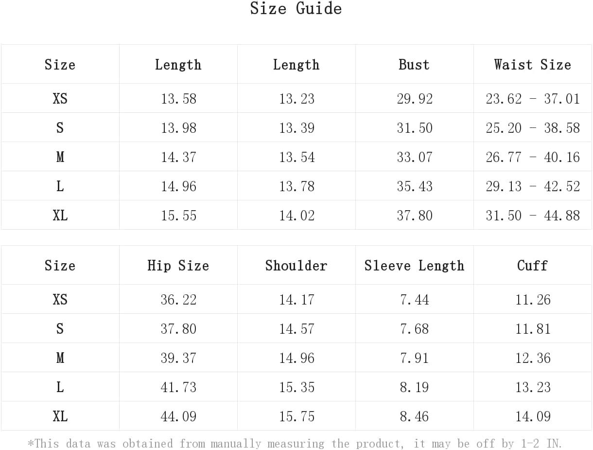Image resolution: width=593 pixels, height=450 pixels.
Task: Click cuff value 13.23
Action: coord(533,387)
